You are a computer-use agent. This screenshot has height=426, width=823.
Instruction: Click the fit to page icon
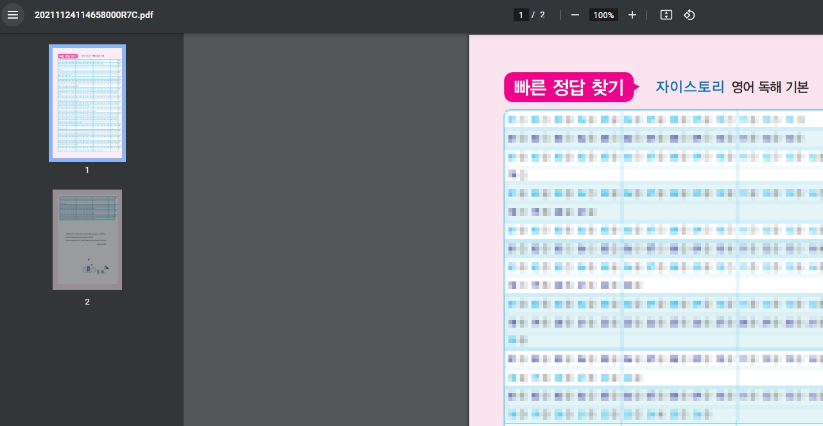click(x=666, y=15)
